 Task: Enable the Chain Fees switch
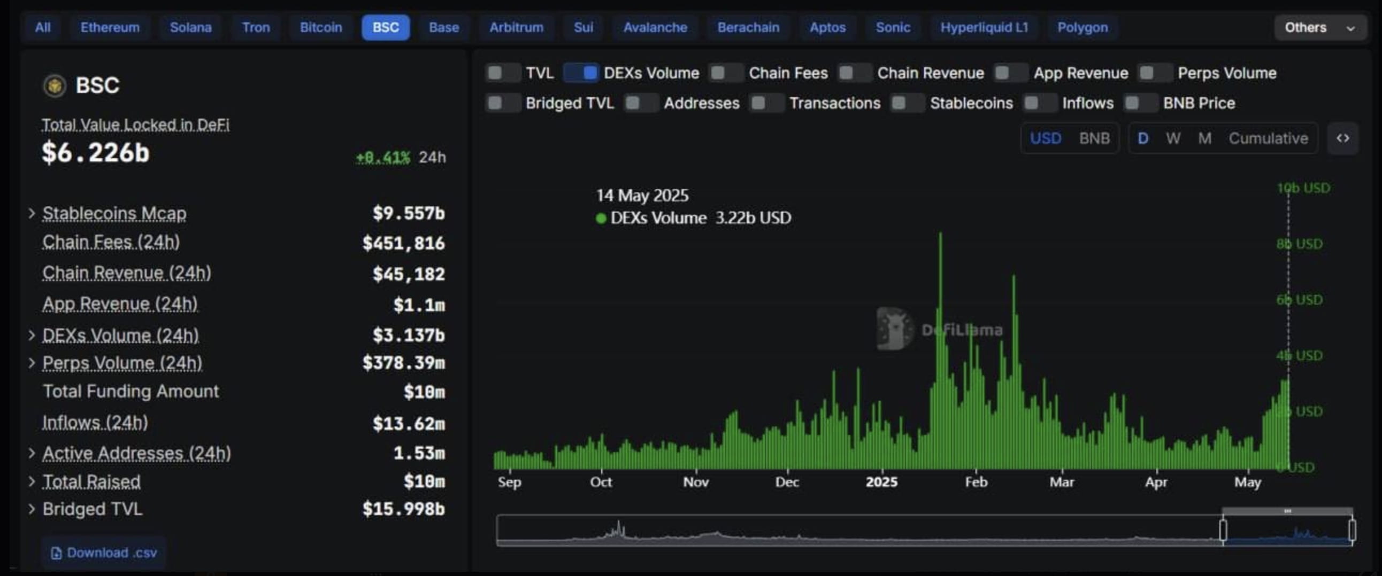click(726, 73)
